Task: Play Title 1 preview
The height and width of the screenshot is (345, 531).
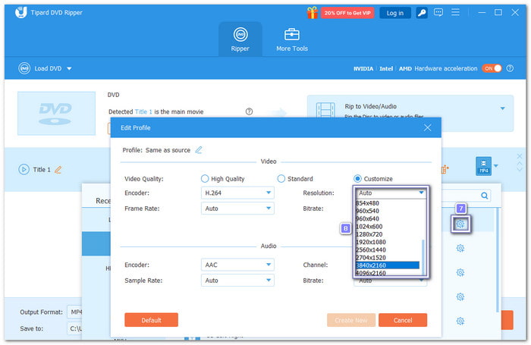Action: 24,169
